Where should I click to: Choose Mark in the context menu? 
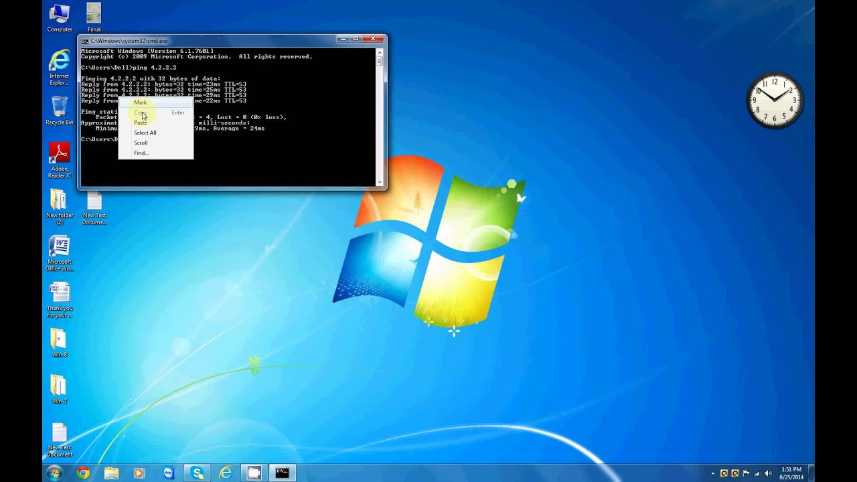tap(156, 102)
